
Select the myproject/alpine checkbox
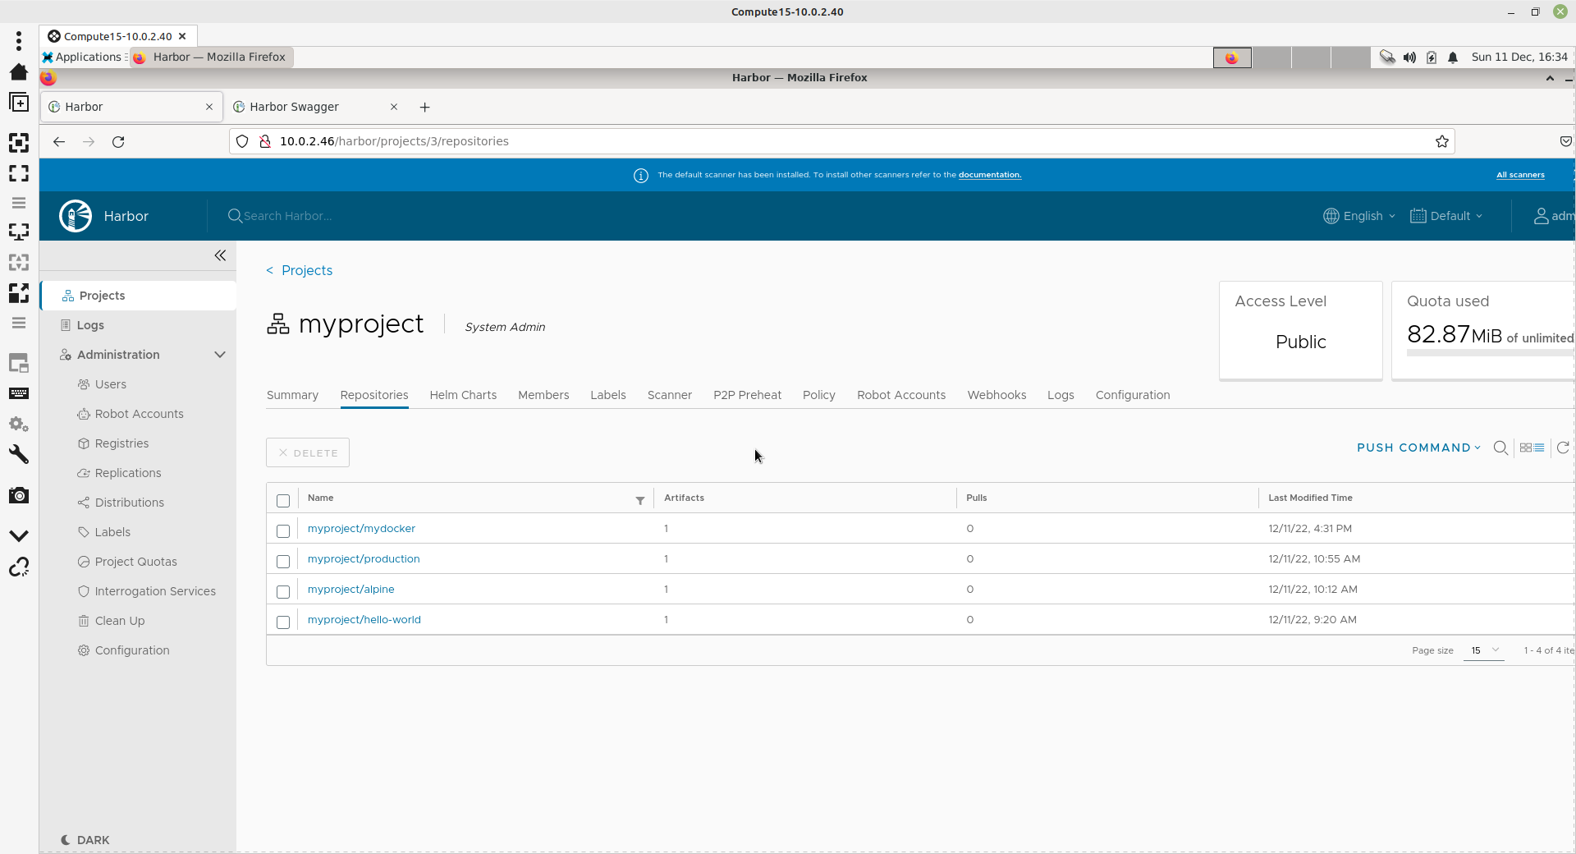[283, 592]
